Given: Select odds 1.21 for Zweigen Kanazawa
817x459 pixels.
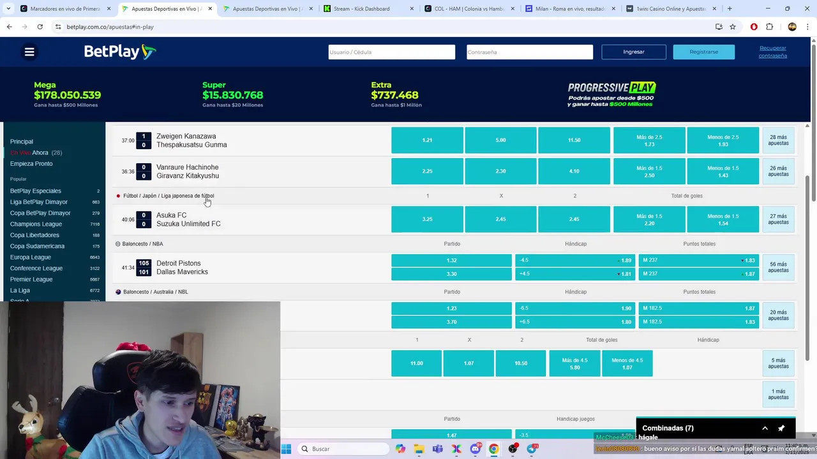Looking at the screenshot, I should pyautogui.click(x=427, y=140).
